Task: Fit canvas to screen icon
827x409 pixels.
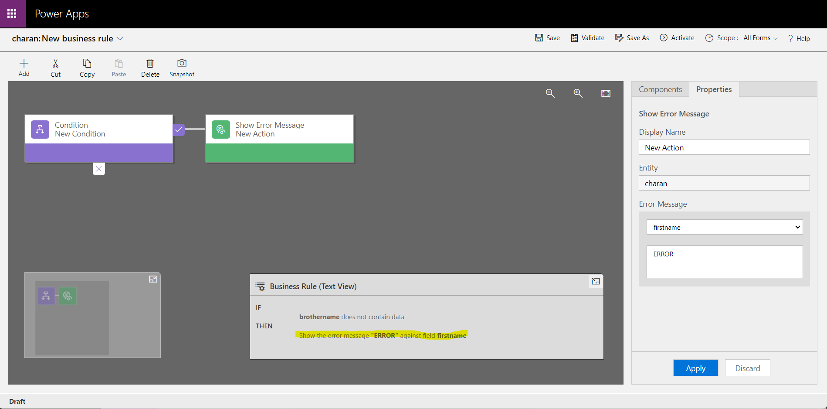Action: (x=606, y=93)
